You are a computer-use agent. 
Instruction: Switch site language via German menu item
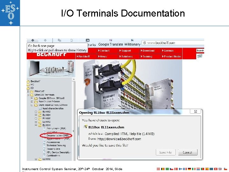pyautogui.click(x=168, y=51)
